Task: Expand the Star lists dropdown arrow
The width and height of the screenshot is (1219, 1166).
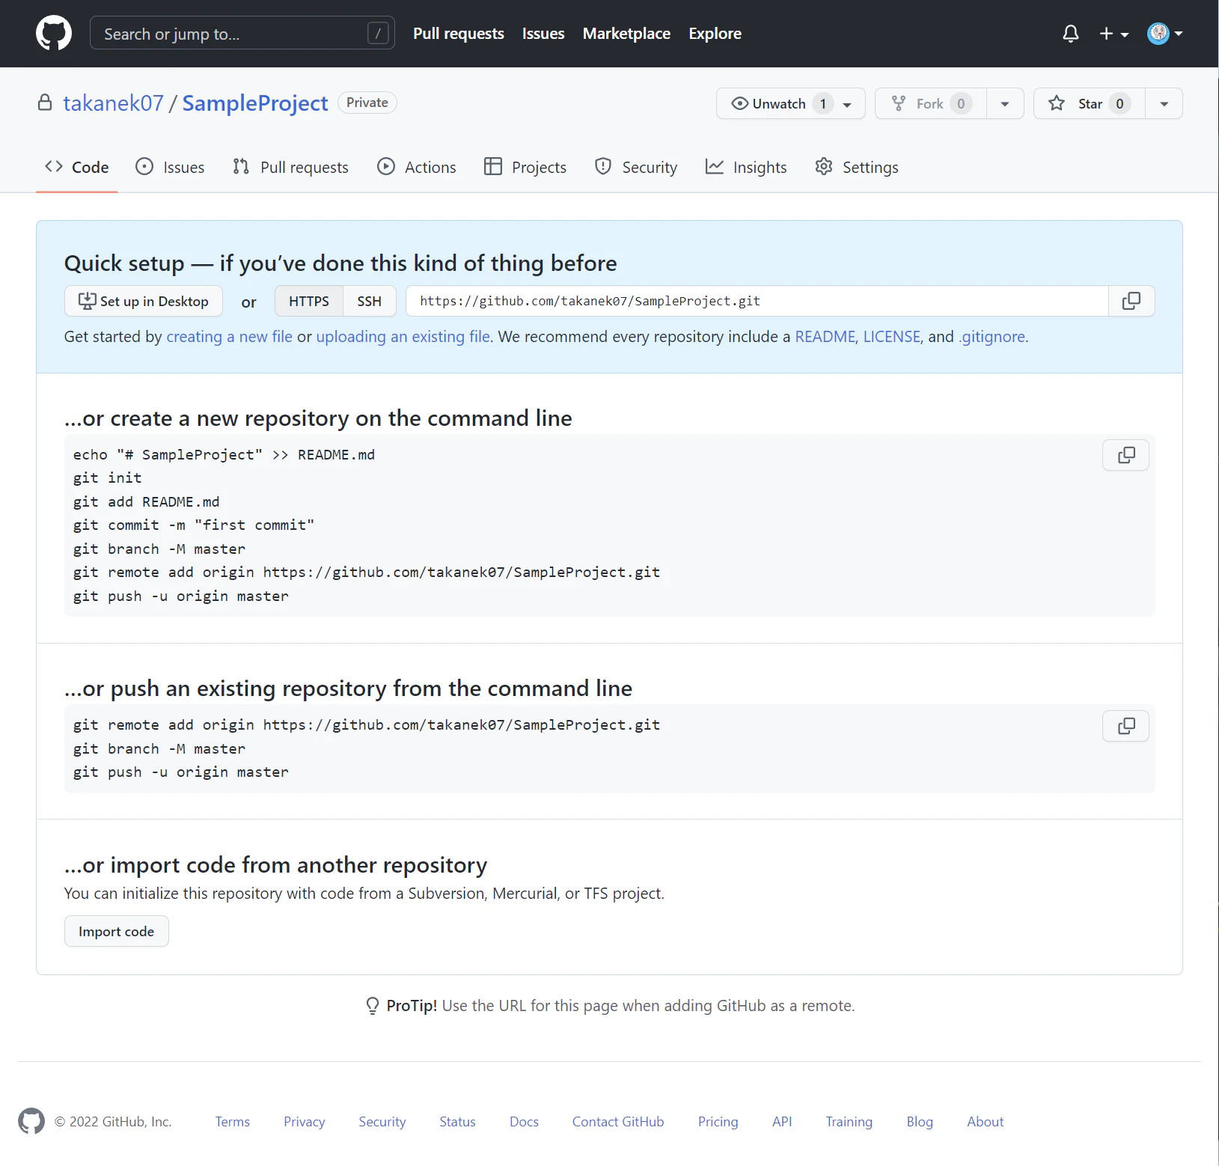Action: click(1164, 103)
